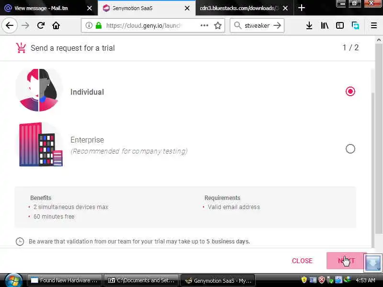This screenshot has height=287, width=383.
Task: Open page actions three-dot menu in URL bar
Action: (204, 25)
